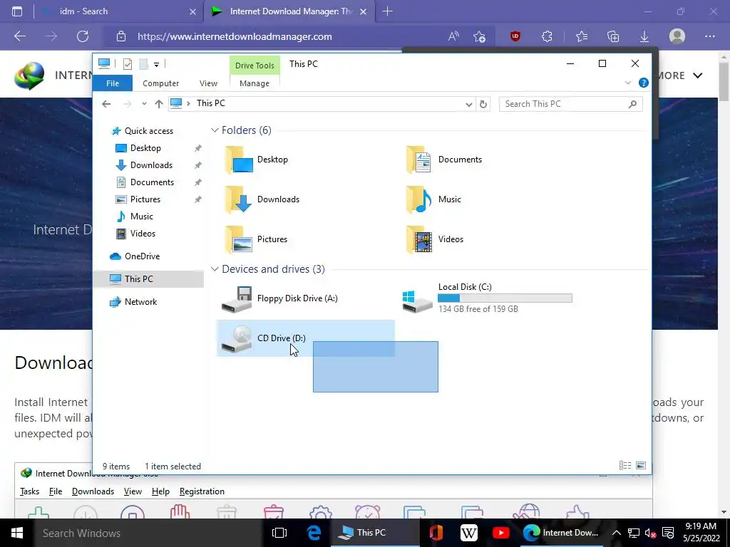
Task: Open the Computer ribbon tab
Action: pyautogui.click(x=160, y=83)
